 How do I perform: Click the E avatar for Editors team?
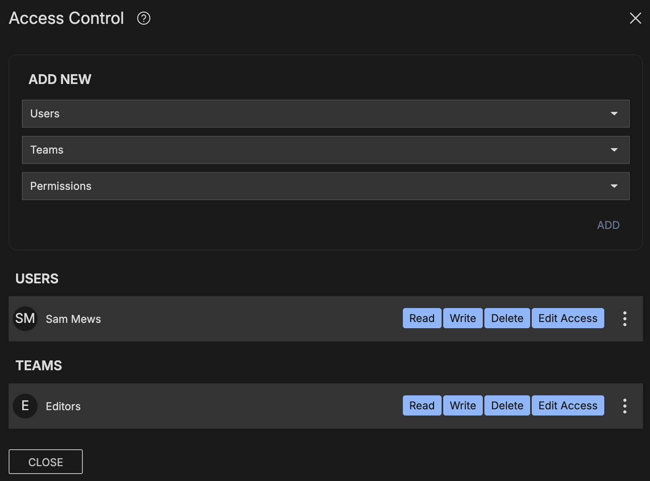pyautogui.click(x=25, y=406)
